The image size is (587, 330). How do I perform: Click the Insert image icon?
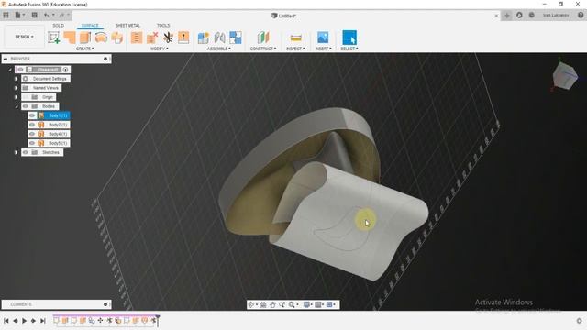tap(323, 38)
